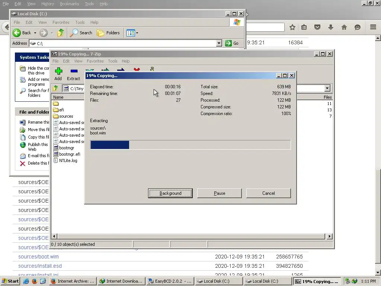This screenshot has width=381, height=286.
Task: Switch to Internet Archive taskbar button
Action: pos(73,281)
